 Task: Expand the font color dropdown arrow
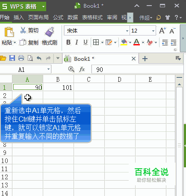point(143,42)
